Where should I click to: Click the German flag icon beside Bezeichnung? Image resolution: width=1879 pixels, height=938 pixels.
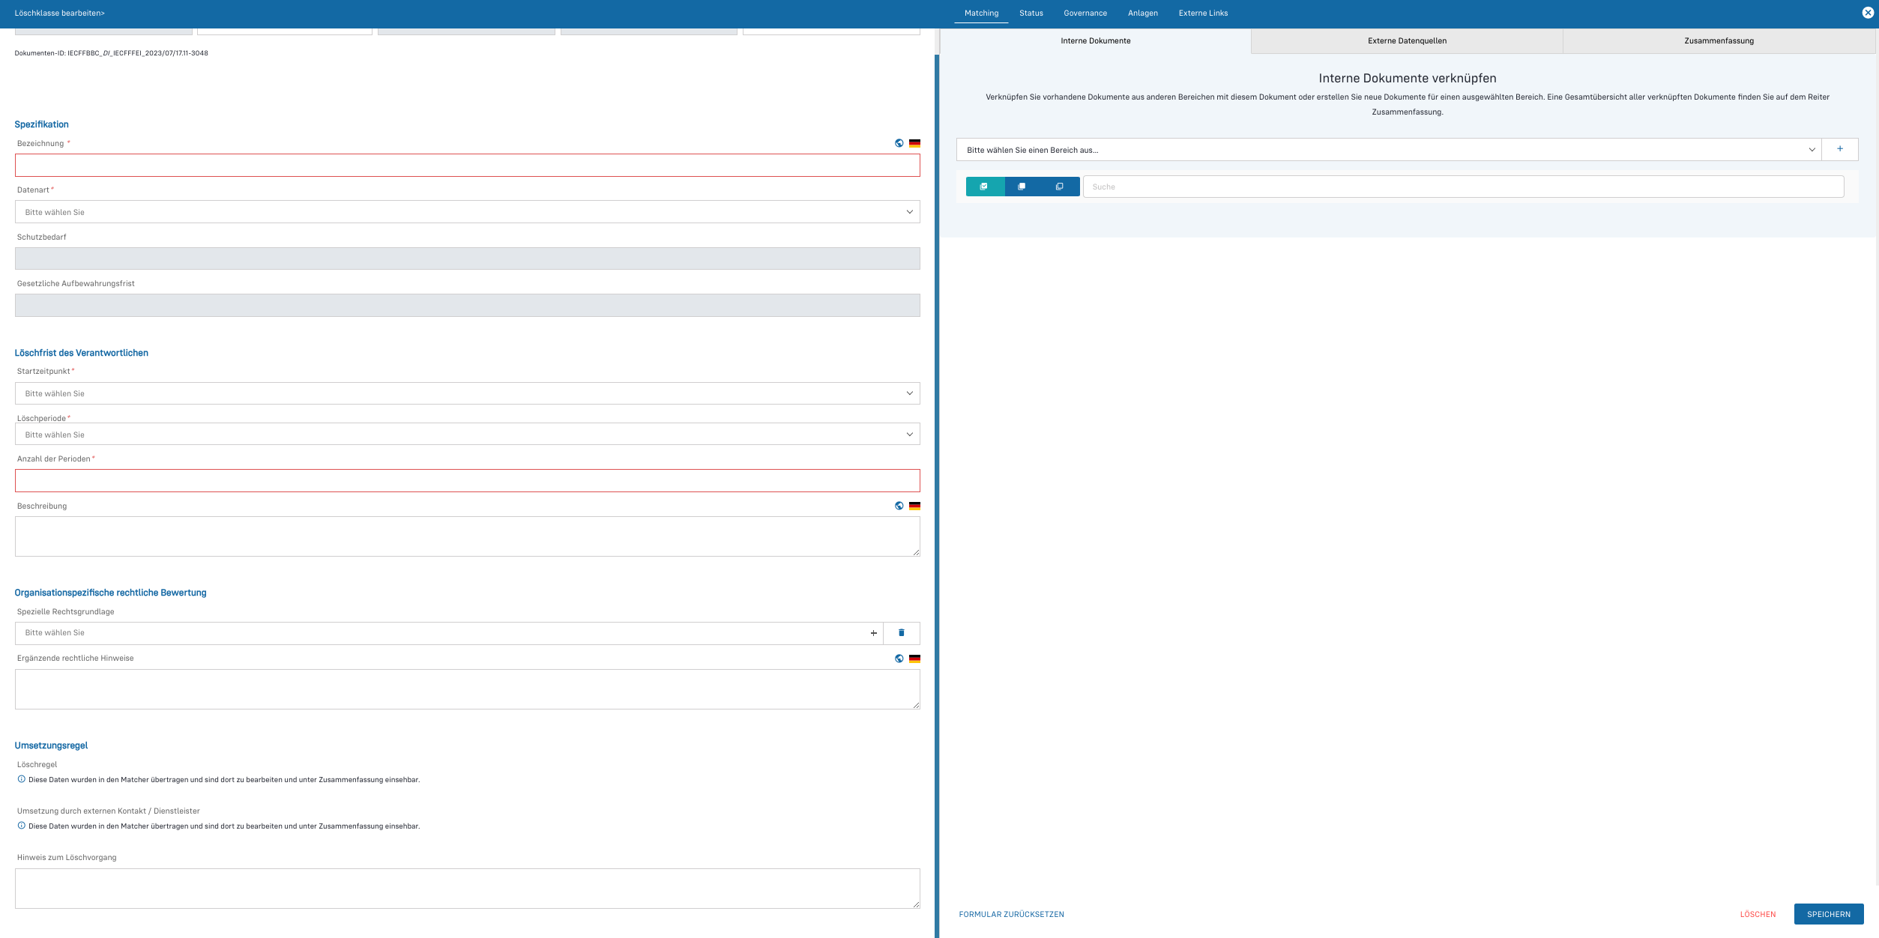[x=914, y=143]
